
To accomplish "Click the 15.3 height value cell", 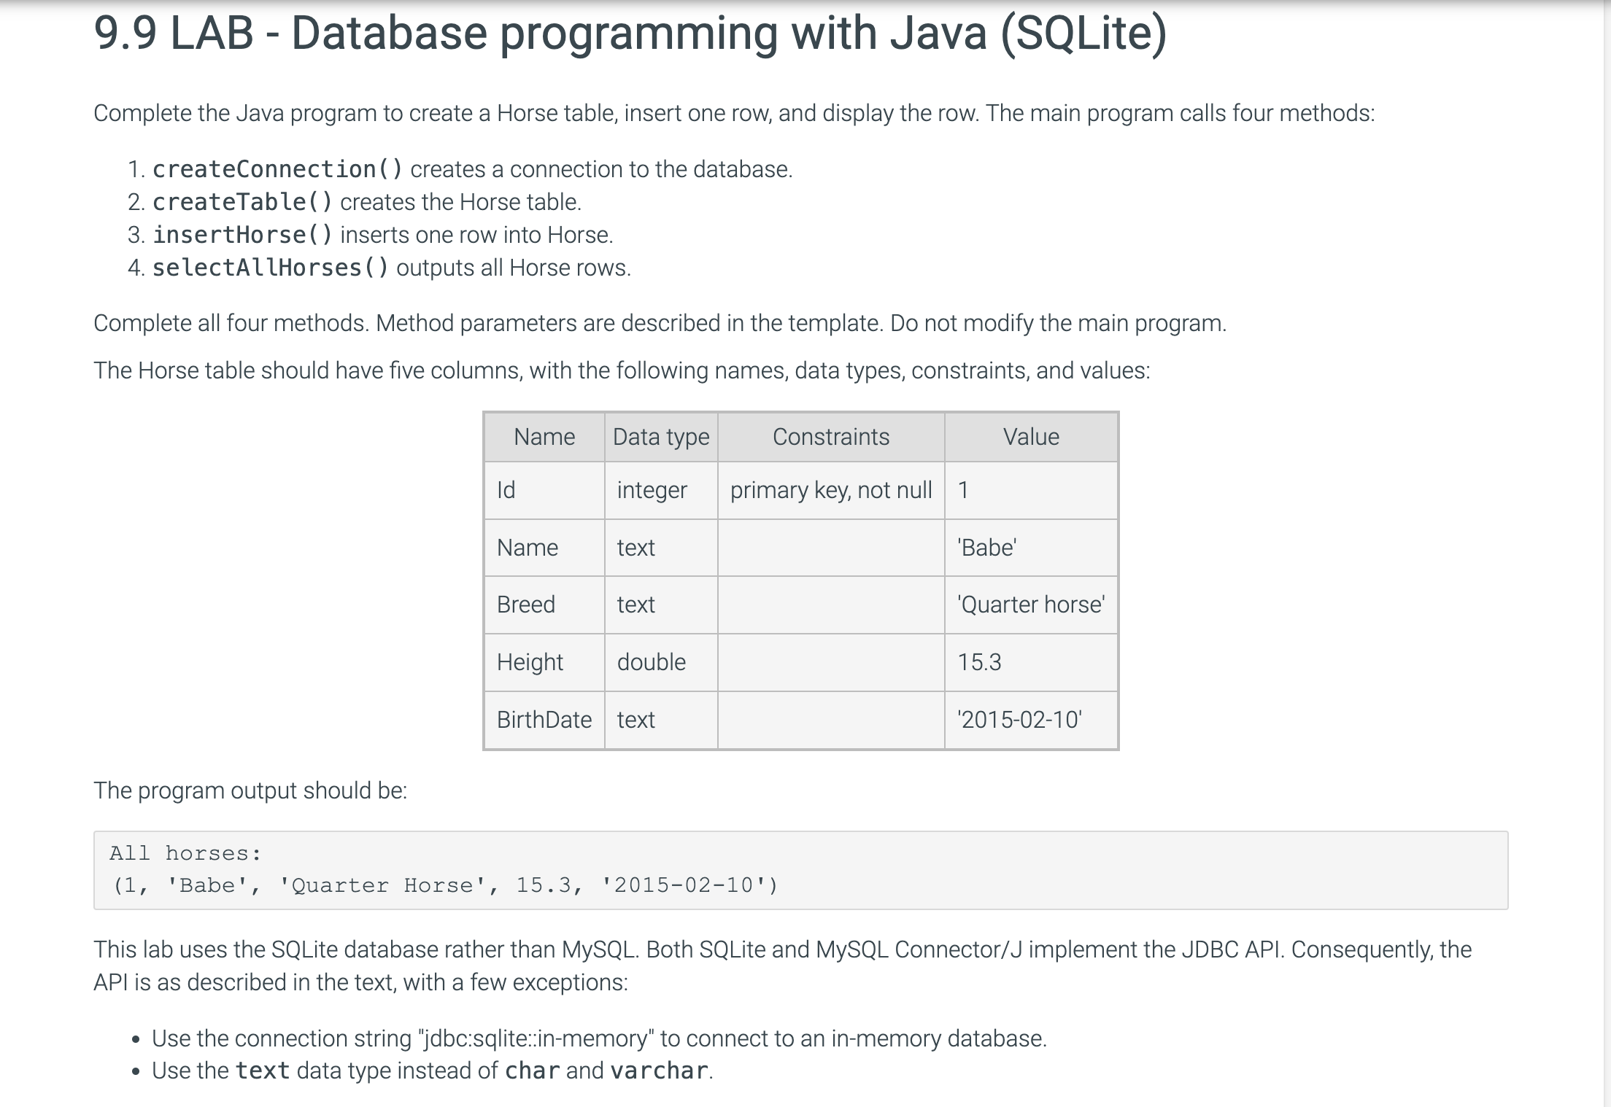I will (979, 662).
